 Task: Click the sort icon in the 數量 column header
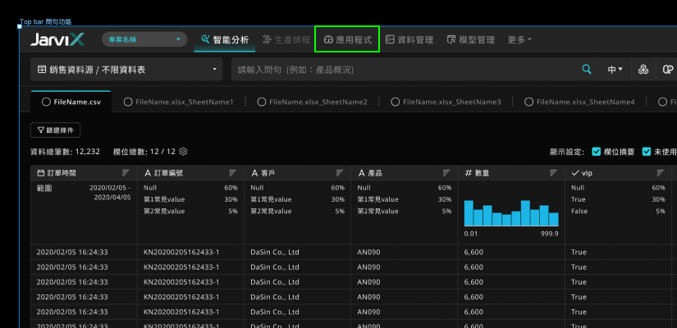click(554, 173)
